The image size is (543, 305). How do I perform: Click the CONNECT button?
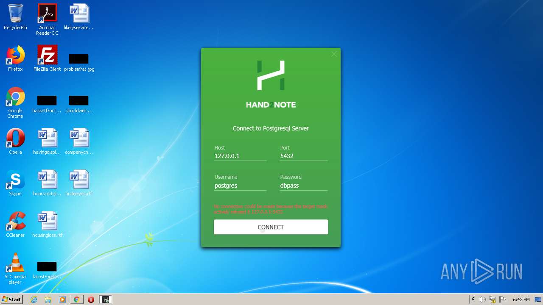271,227
